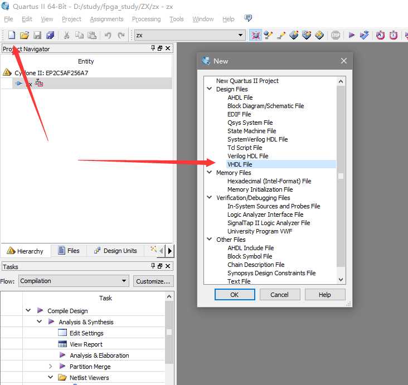Image resolution: width=408 pixels, height=385 pixels.
Task: Open the Processing menu
Action: [x=146, y=19]
